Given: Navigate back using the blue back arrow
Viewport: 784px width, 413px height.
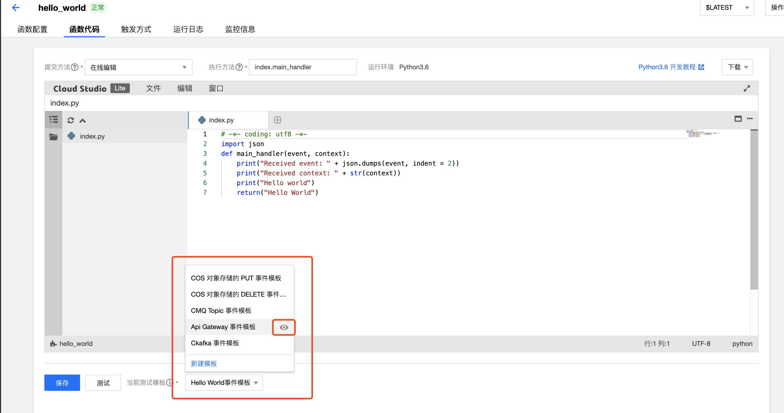Looking at the screenshot, I should pos(15,8).
